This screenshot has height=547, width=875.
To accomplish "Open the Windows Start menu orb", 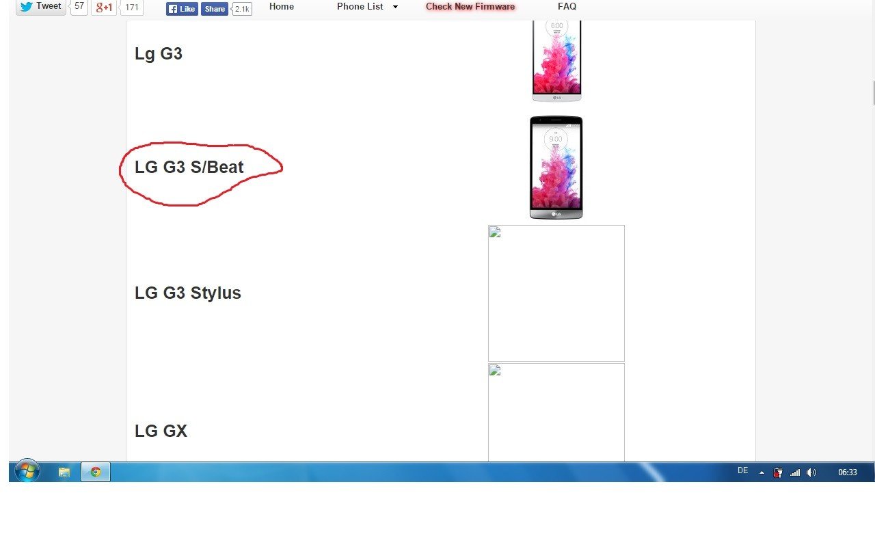I will pos(27,471).
